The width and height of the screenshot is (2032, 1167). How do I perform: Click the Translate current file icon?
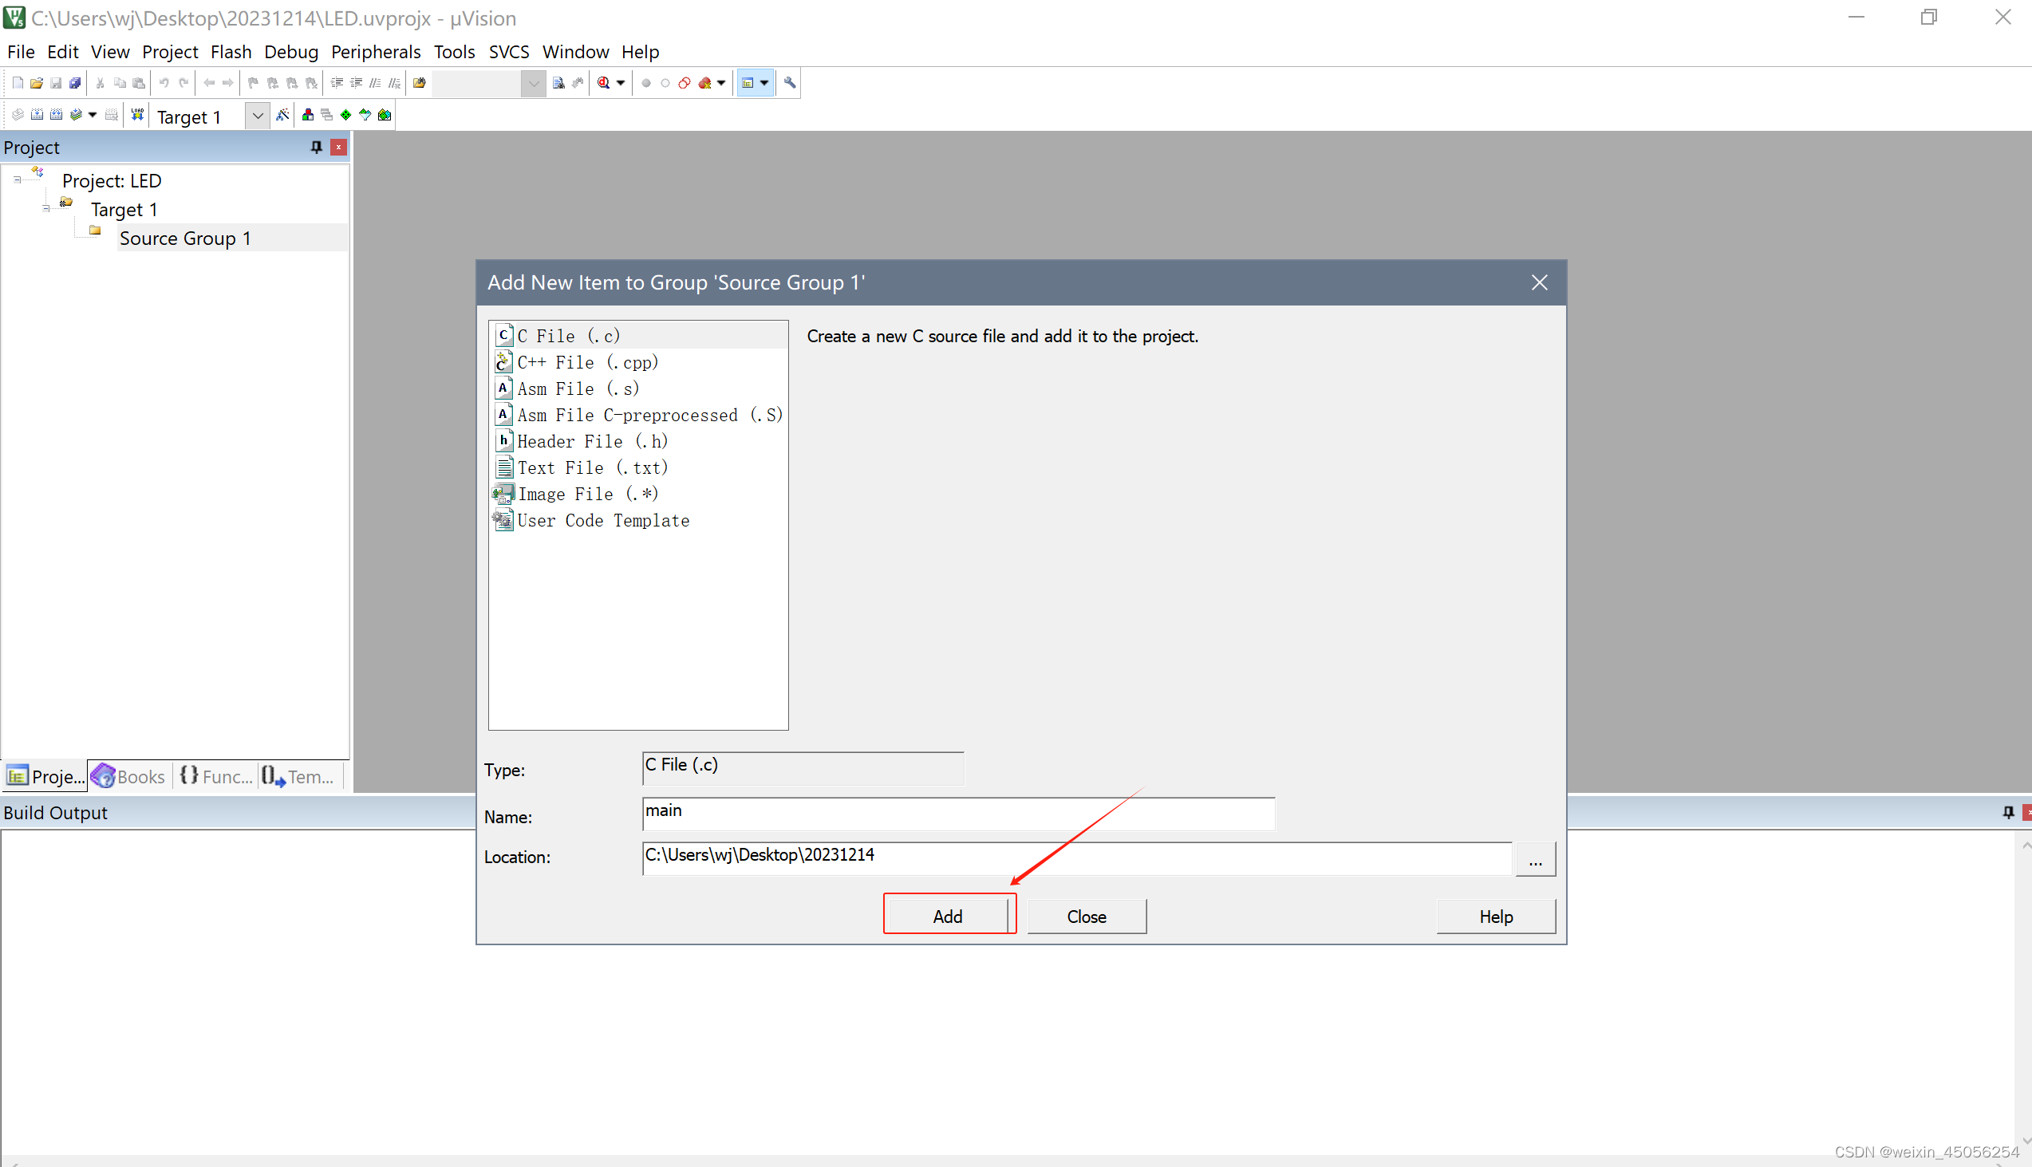[18, 116]
